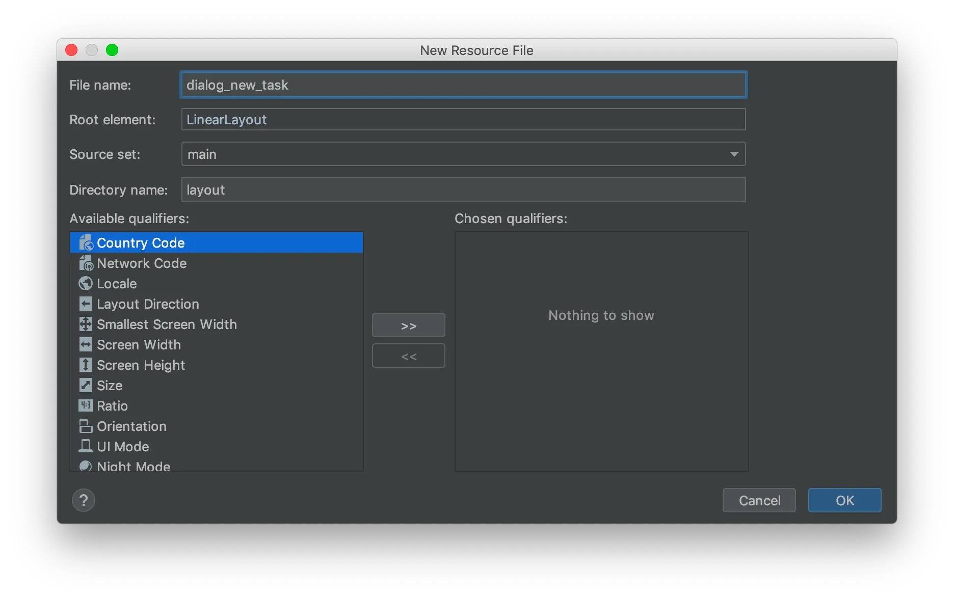Open the main source set combo box
Viewport: 954px width, 599px height.
pos(464,154)
